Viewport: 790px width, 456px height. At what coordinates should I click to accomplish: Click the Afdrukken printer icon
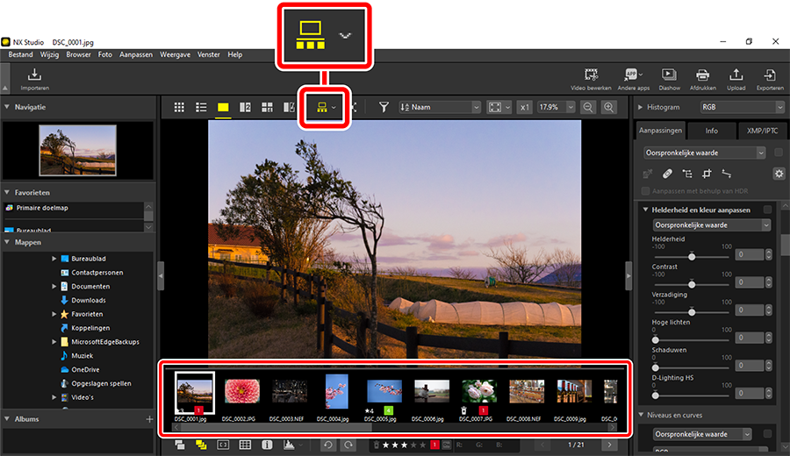pos(702,75)
